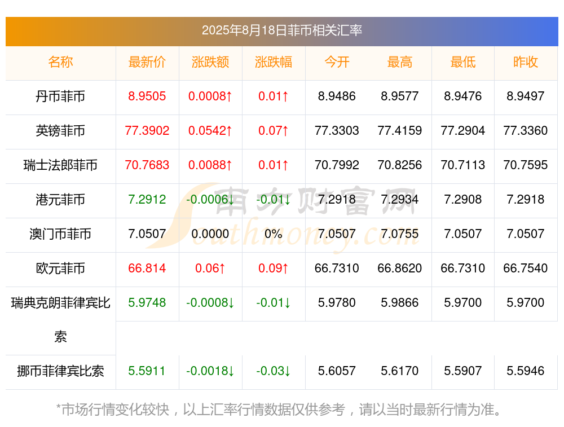Select low value 7.2908
Screen dimensions: 564x427
tap(462, 199)
